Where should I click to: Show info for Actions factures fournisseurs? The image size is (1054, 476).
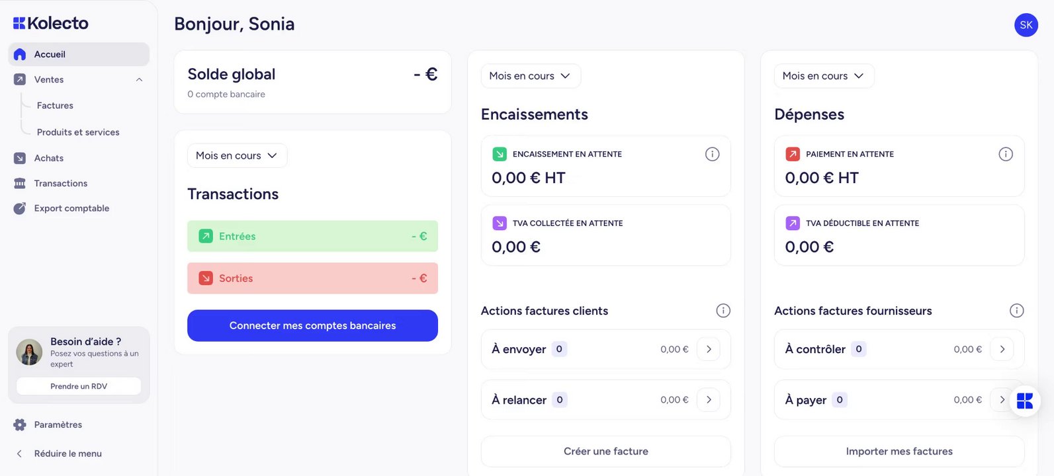coord(1016,311)
